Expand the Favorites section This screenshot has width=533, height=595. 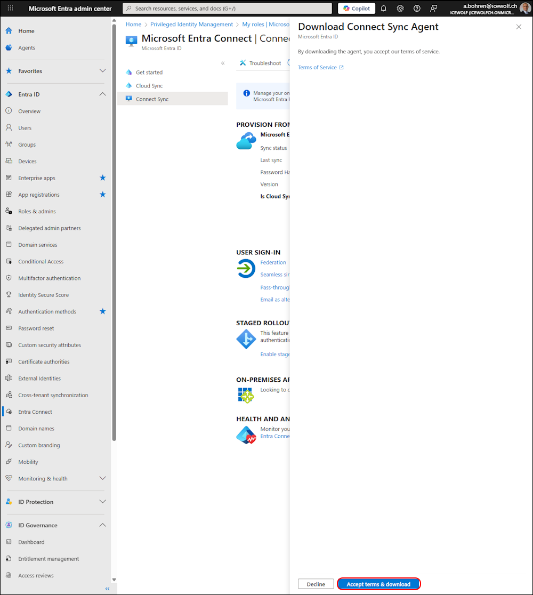102,71
